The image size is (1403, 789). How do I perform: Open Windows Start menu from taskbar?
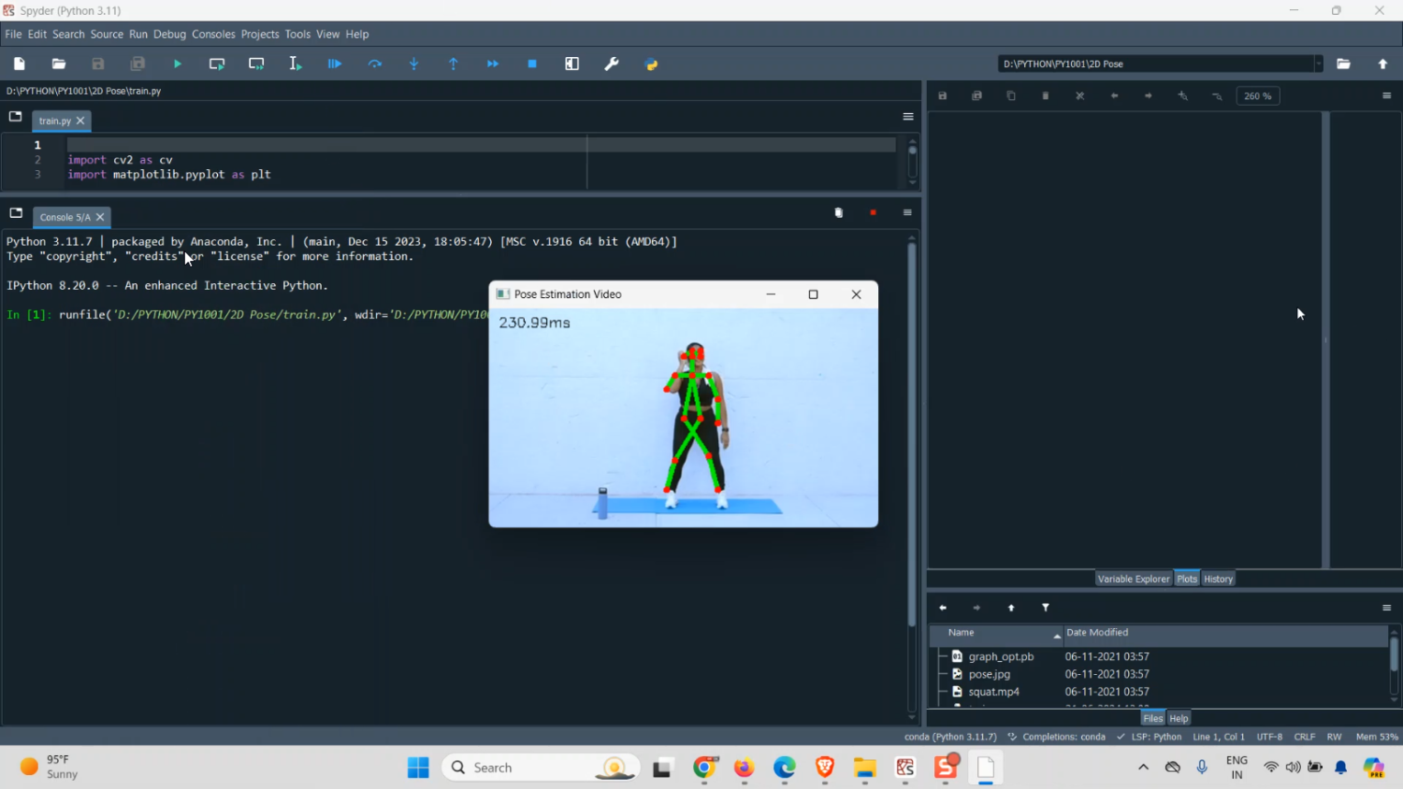pos(418,767)
